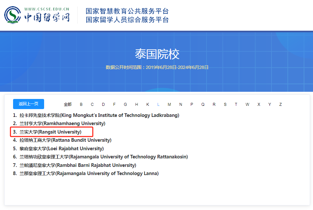
Task: Filter universities by letter D
Action: click(x=103, y=105)
